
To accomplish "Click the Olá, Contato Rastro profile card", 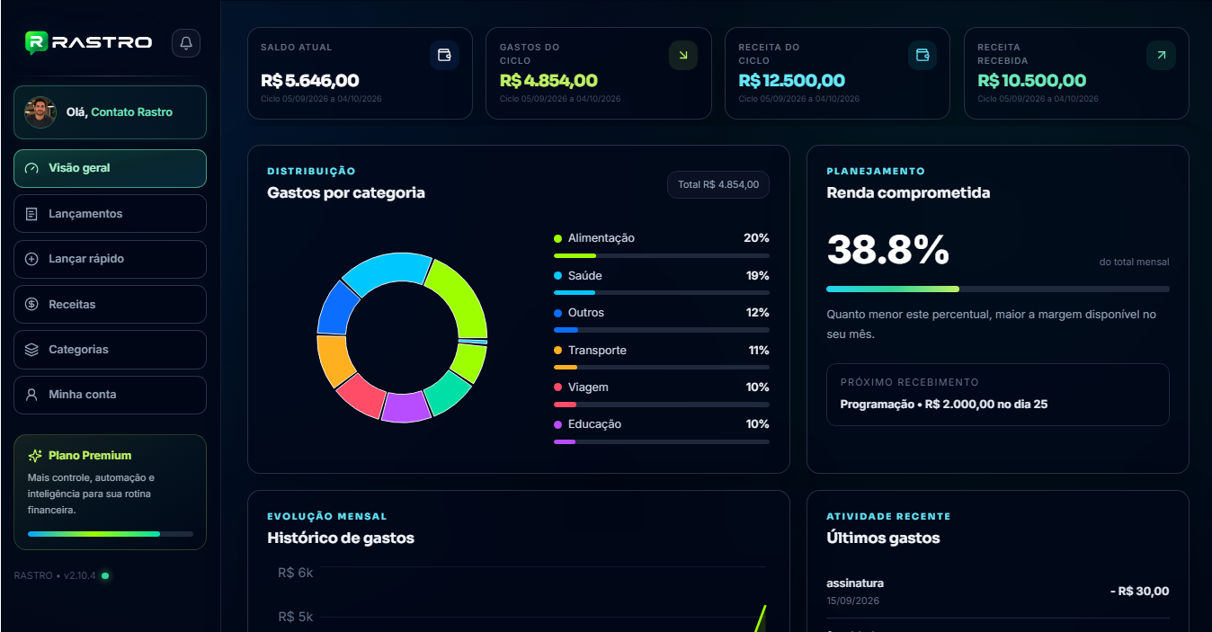I will (x=110, y=112).
